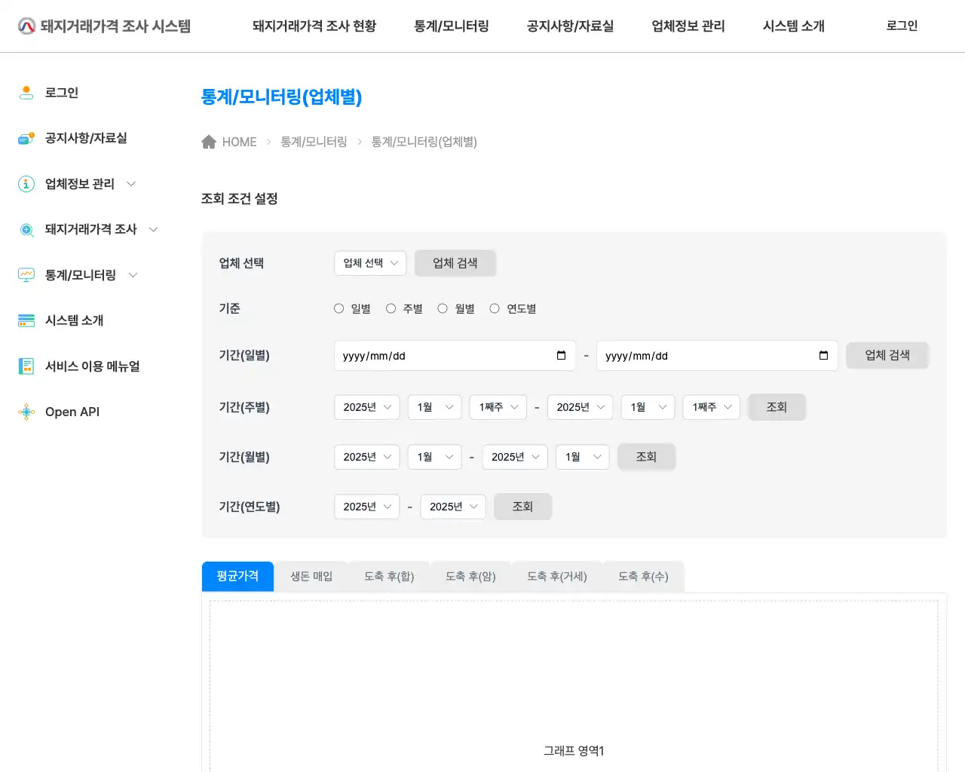Click the 업체 검색 button
The height and width of the screenshot is (772, 965).
coord(455,263)
